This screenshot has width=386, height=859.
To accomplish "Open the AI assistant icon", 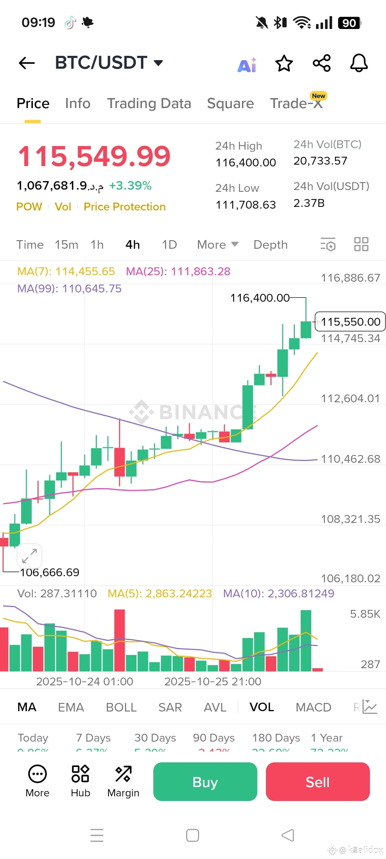I will pos(247,65).
